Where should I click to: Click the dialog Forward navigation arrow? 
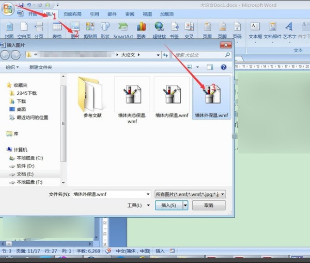coord(16,55)
